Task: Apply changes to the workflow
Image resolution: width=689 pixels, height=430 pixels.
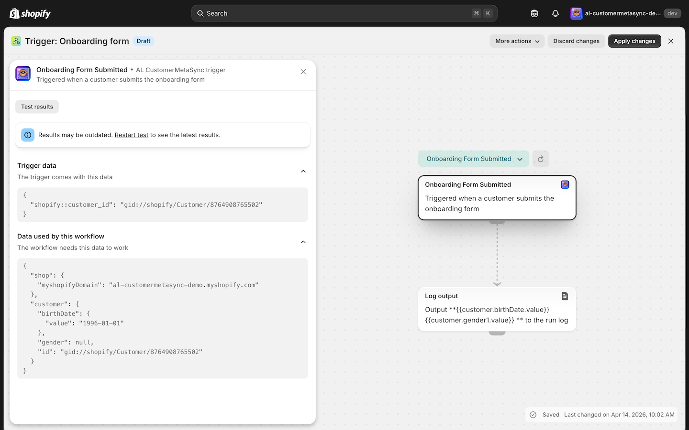Action: pyautogui.click(x=634, y=41)
